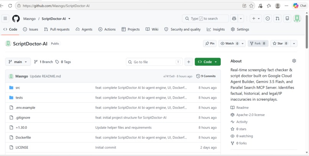Open the src folder
The height and width of the screenshot is (156, 309).
pyautogui.click(x=18, y=88)
